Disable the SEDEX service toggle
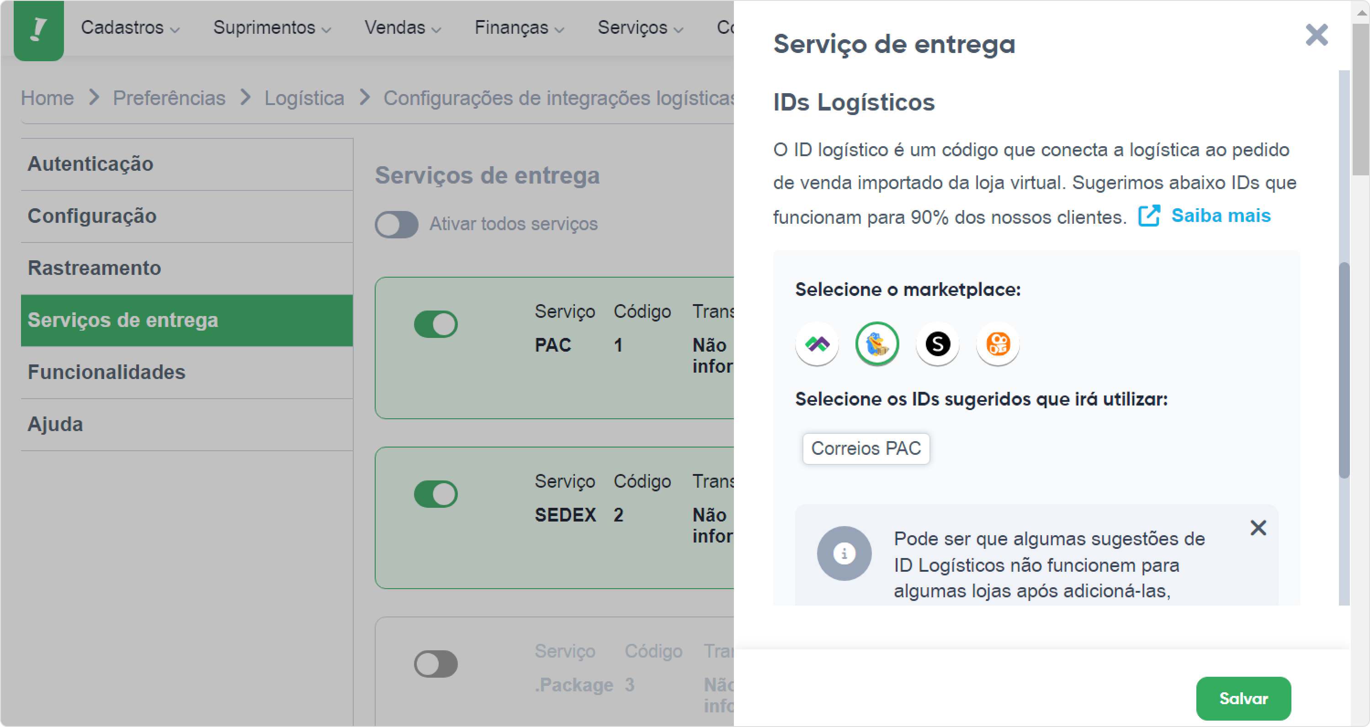Image resolution: width=1370 pixels, height=727 pixels. [x=435, y=494]
